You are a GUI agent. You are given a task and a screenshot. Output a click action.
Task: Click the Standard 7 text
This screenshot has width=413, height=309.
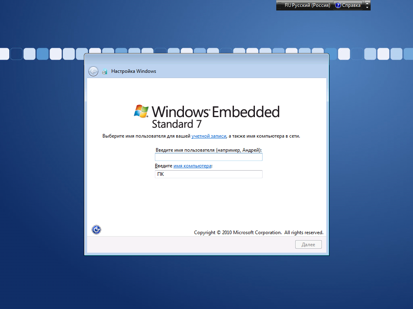tap(177, 124)
